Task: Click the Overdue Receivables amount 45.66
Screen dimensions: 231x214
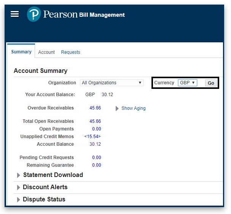Action: (95, 108)
